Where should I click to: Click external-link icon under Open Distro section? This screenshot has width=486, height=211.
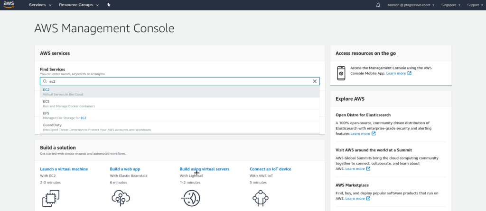374,133
